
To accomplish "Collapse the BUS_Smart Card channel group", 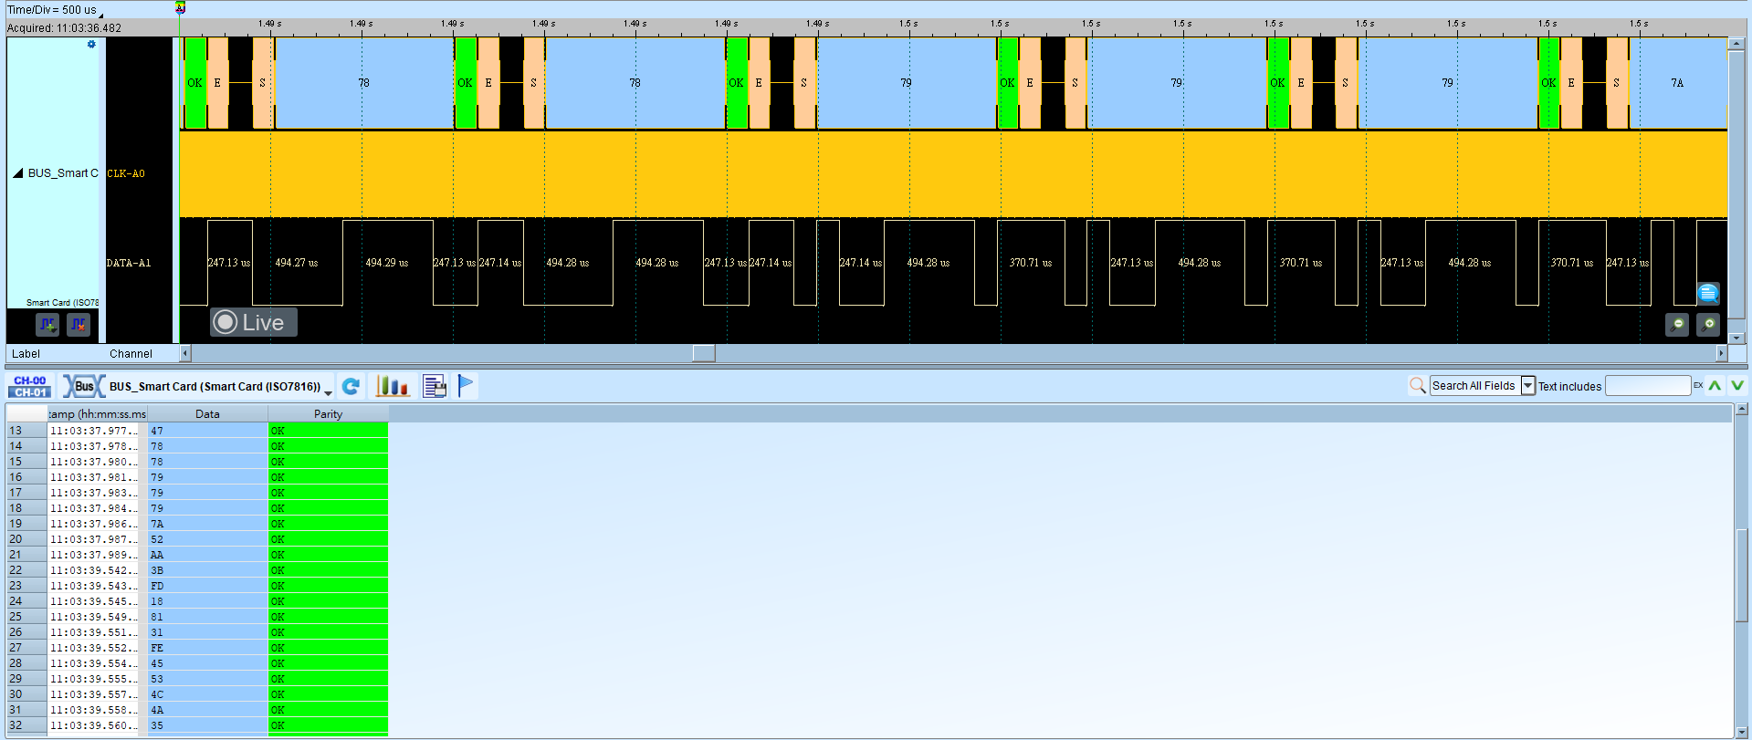I will coord(17,173).
